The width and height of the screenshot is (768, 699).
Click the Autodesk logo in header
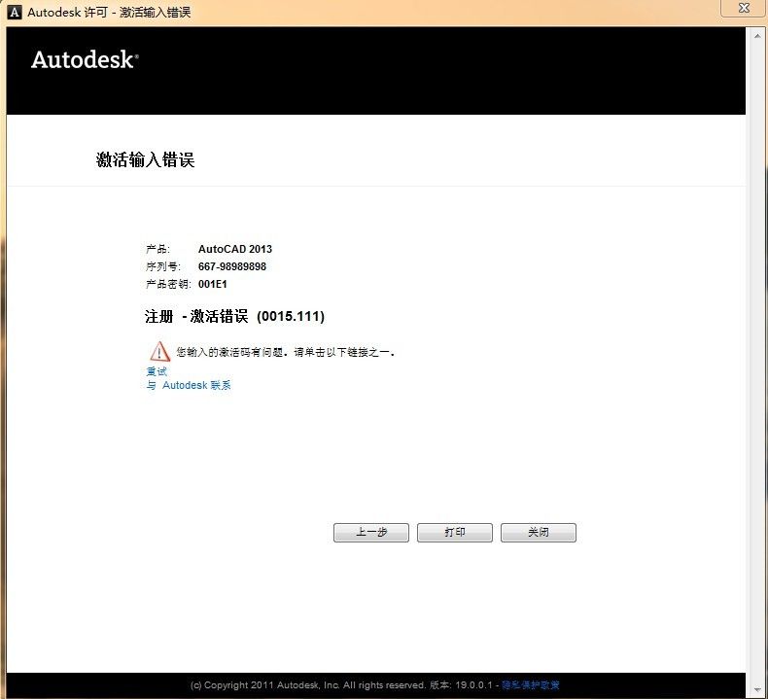tap(85, 59)
